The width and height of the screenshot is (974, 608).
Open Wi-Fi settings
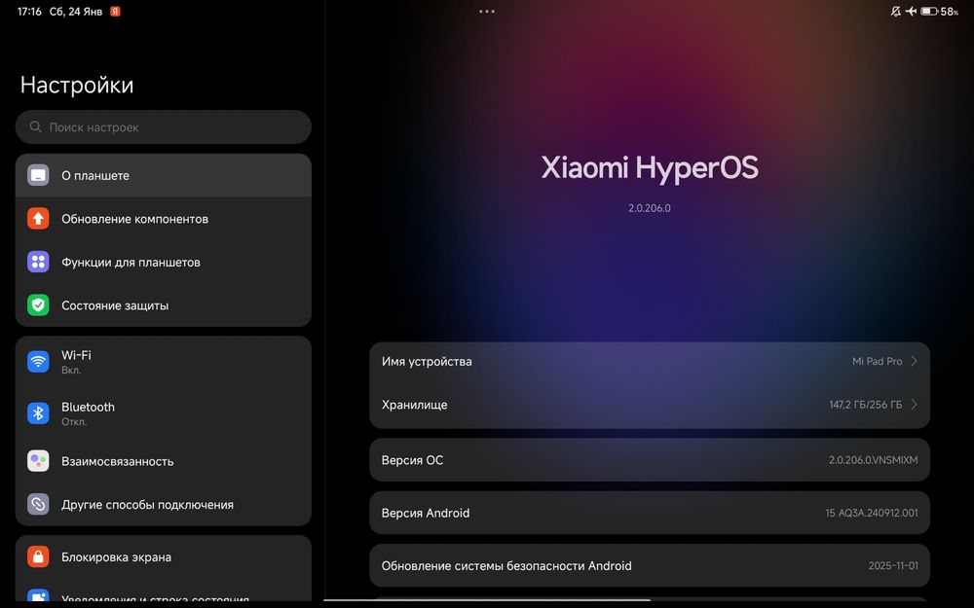coord(164,362)
